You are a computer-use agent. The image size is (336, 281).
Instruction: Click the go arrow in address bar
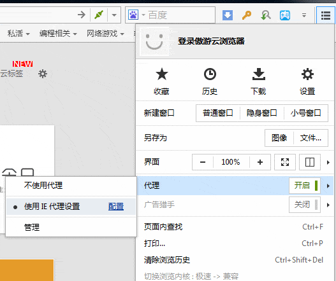82,15
